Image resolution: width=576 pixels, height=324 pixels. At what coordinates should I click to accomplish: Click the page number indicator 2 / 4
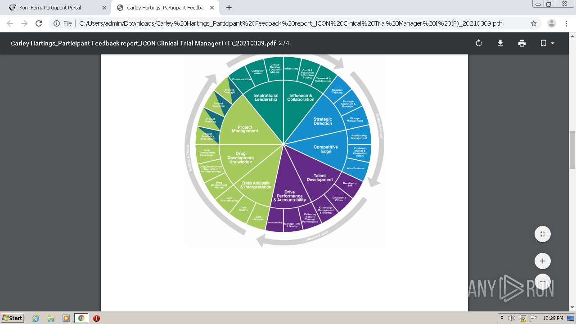tap(283, 43)
